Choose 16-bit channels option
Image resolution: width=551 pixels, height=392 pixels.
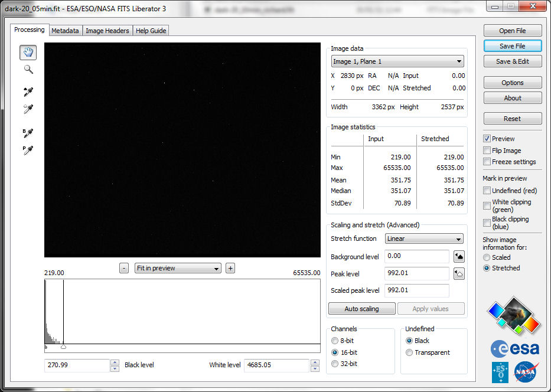pos(335,352)
